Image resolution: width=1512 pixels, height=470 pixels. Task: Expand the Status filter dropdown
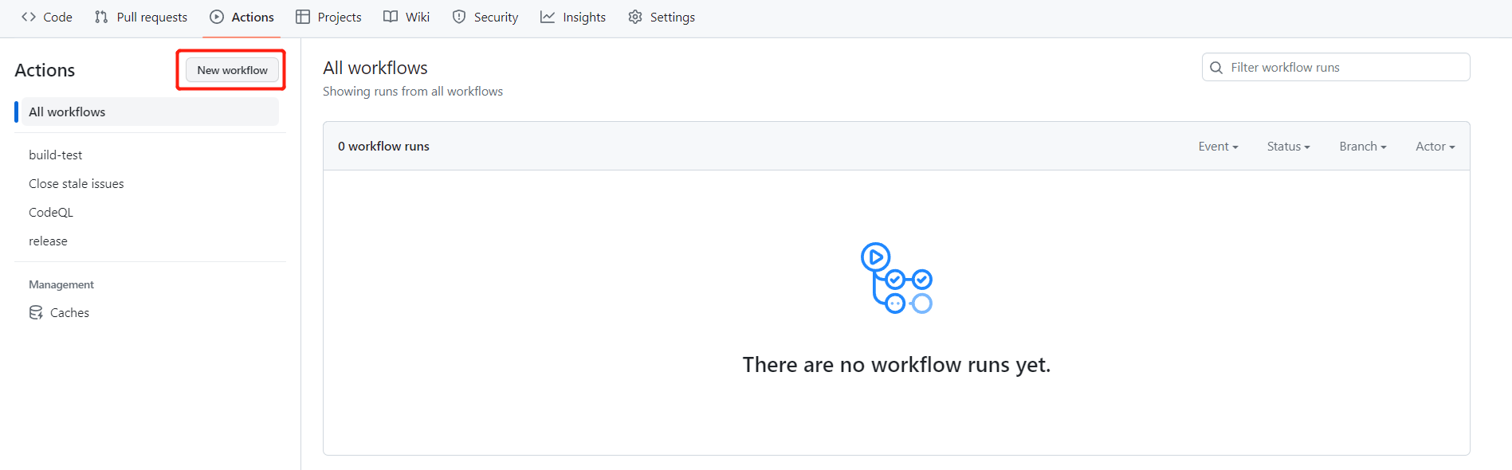point(1288,147)
